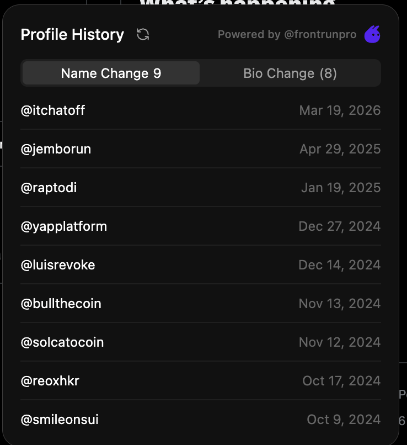Select the @itchatoff username entry

tap(53, 110)
